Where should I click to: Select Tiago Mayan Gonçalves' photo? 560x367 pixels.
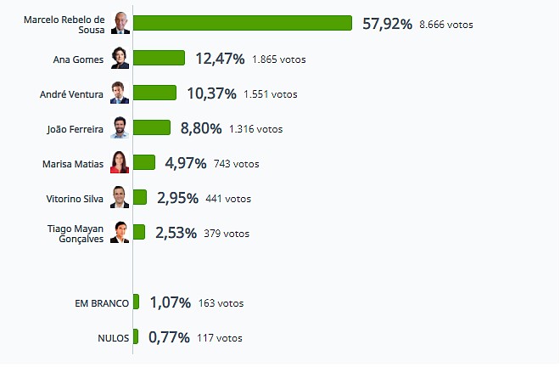[120, 232]
